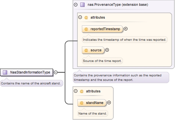The height and width of the screenshot is (120, 175).
Task: Expand the reportedTimestamp attribute
Action: pos(126,29)
